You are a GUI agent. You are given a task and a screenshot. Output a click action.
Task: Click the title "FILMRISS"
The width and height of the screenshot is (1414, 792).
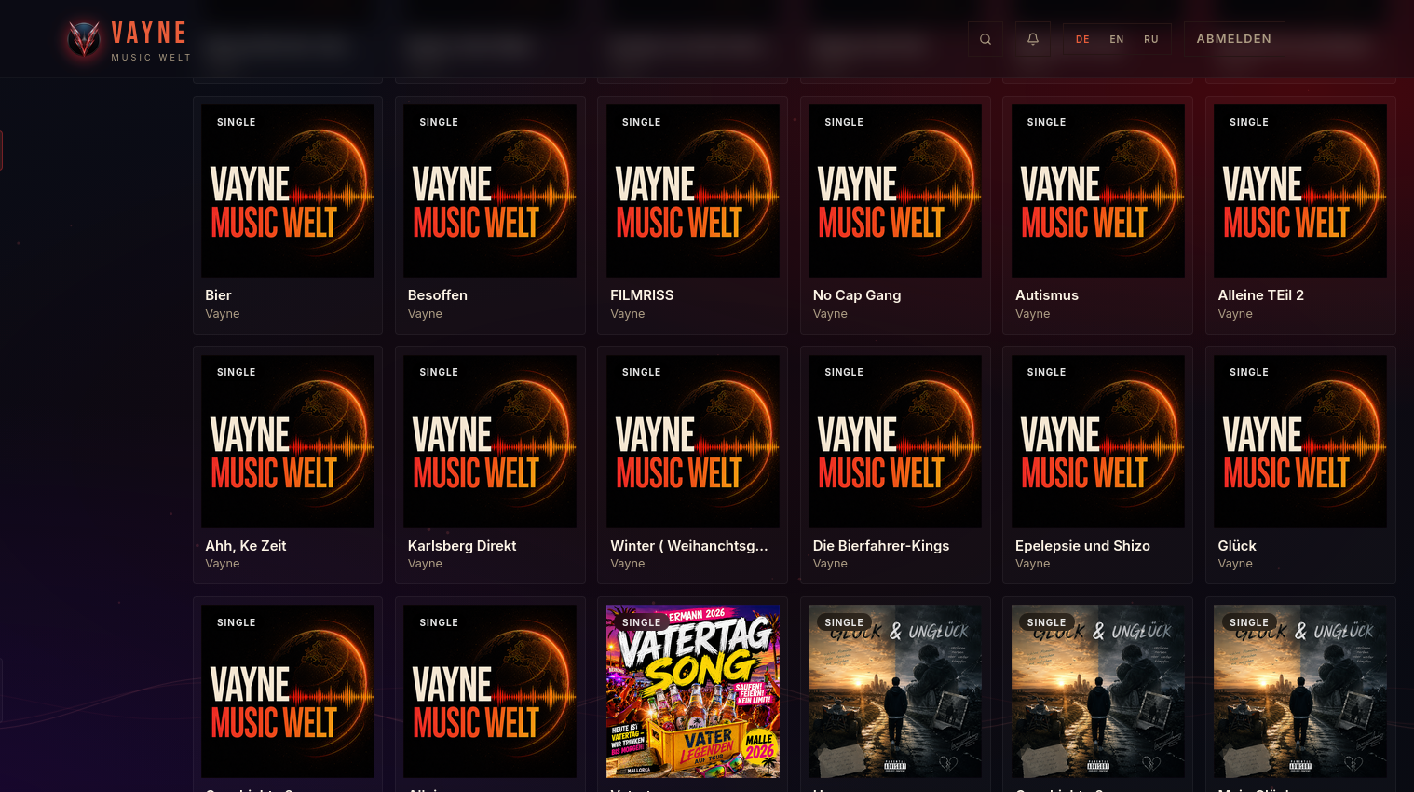642,295
